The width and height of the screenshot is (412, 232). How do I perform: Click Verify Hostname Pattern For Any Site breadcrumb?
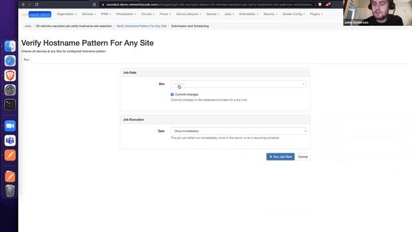coord(142,26)
